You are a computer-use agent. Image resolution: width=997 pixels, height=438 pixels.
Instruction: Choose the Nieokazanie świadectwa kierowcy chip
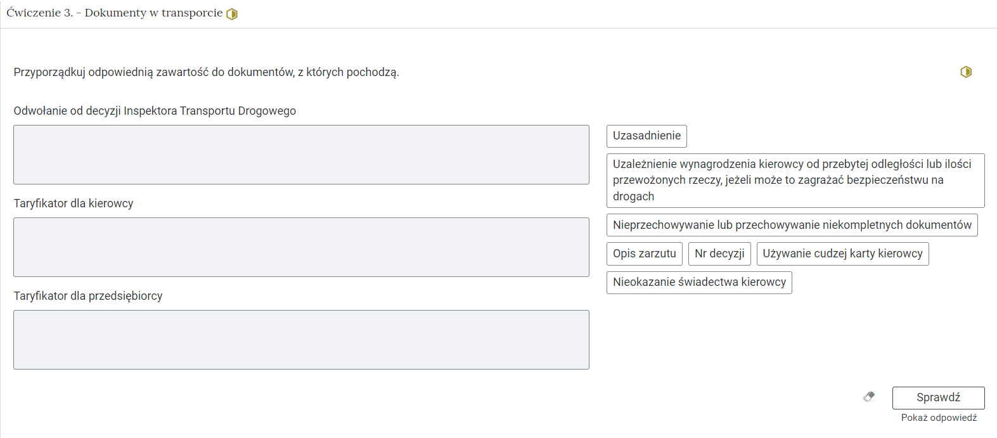pyautogui.click(x=699, y=282)
